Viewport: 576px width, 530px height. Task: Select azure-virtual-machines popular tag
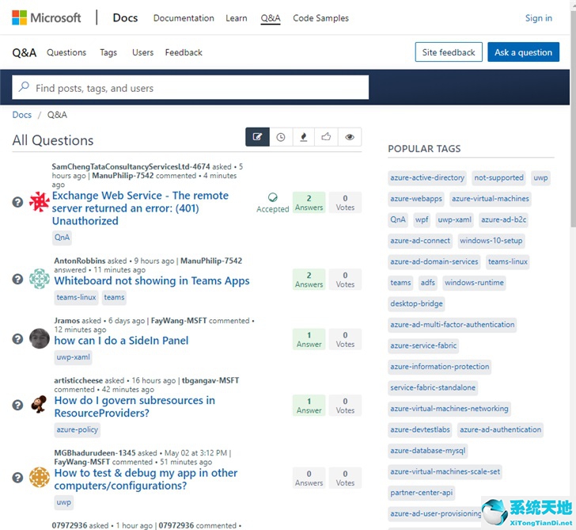coord(491,199)
